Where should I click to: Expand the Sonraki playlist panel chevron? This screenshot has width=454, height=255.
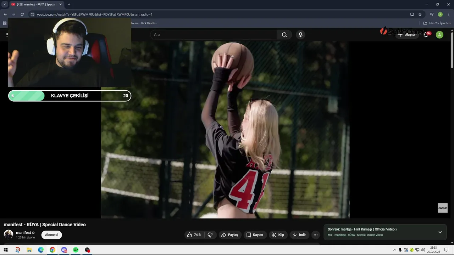[x=440, y=232]
